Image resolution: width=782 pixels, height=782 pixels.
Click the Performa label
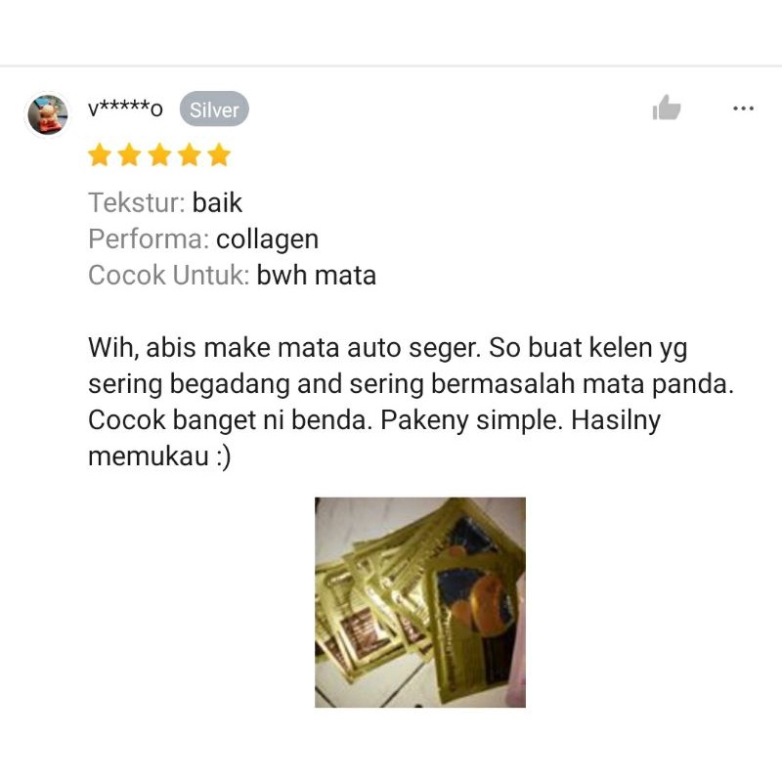click(x=149, y=239)
